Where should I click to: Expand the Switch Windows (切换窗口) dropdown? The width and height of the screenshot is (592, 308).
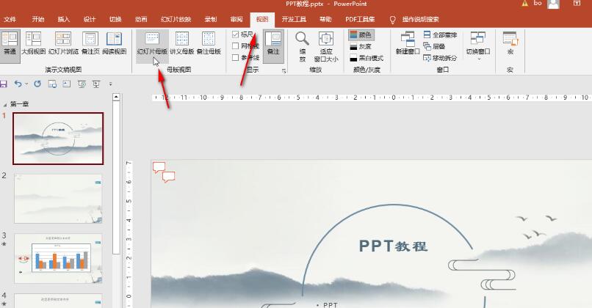click(479, 44)
